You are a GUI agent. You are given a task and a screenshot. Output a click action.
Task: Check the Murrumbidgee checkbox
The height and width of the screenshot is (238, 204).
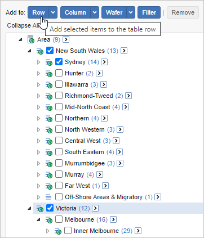coord(59,163)
